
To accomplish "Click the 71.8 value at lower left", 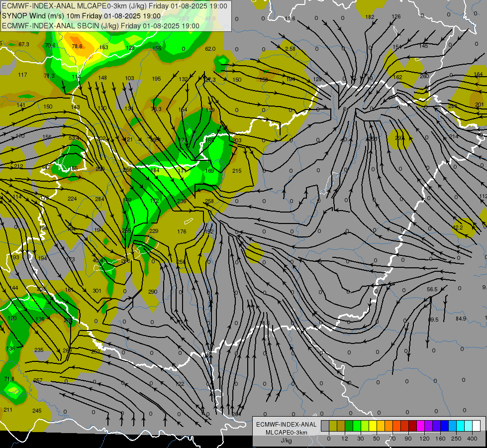I will point(9,379).
